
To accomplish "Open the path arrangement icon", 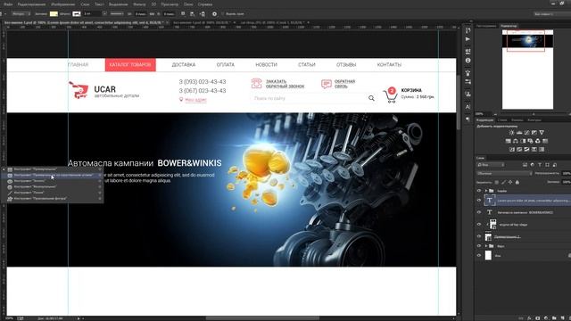I will [x=203, y=14].
